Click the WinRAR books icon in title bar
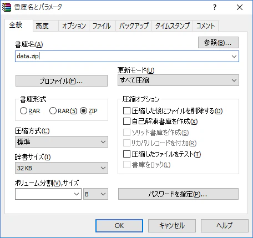 7,7
